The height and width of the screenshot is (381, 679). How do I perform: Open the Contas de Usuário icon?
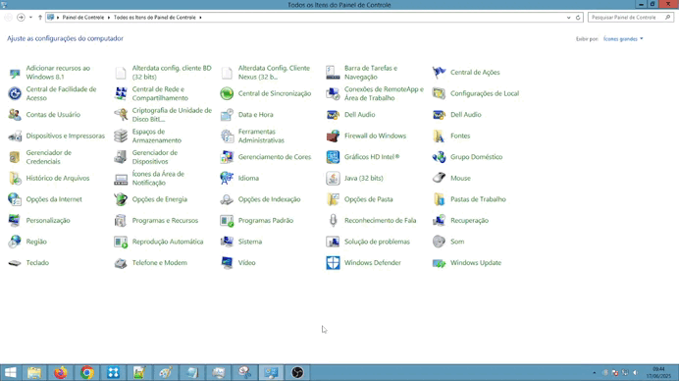click(15, 115)
